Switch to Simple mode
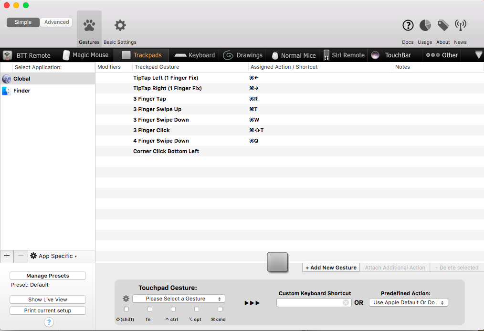Viewport: 484px width, 331px height. coord(23,22)
